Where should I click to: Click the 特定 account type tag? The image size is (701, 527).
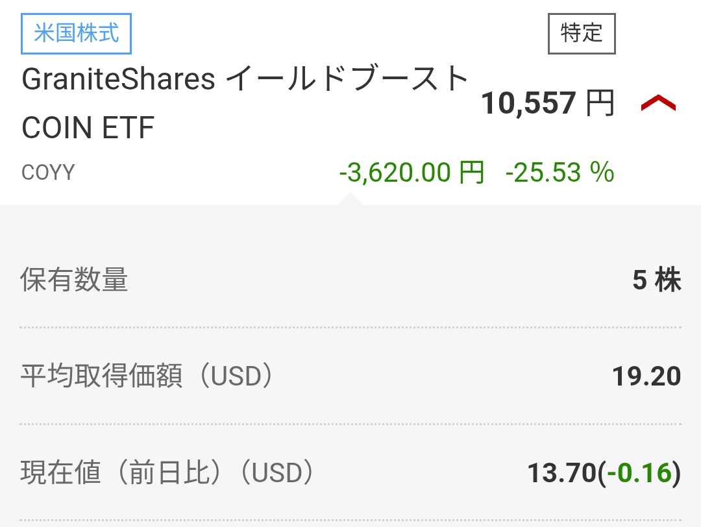click(x=582, y=32)
